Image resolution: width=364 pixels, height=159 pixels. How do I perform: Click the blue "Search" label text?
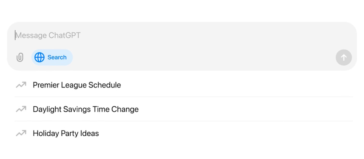coord(57,58)
